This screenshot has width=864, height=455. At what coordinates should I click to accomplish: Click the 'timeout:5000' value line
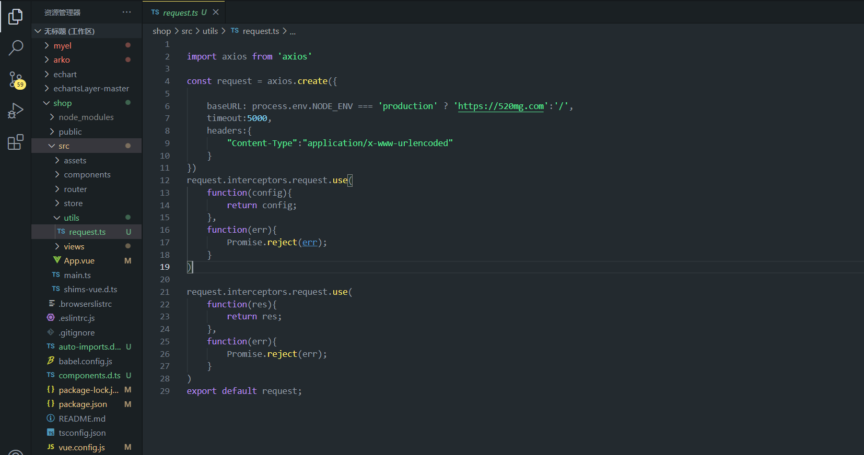(x=239, y=118)
